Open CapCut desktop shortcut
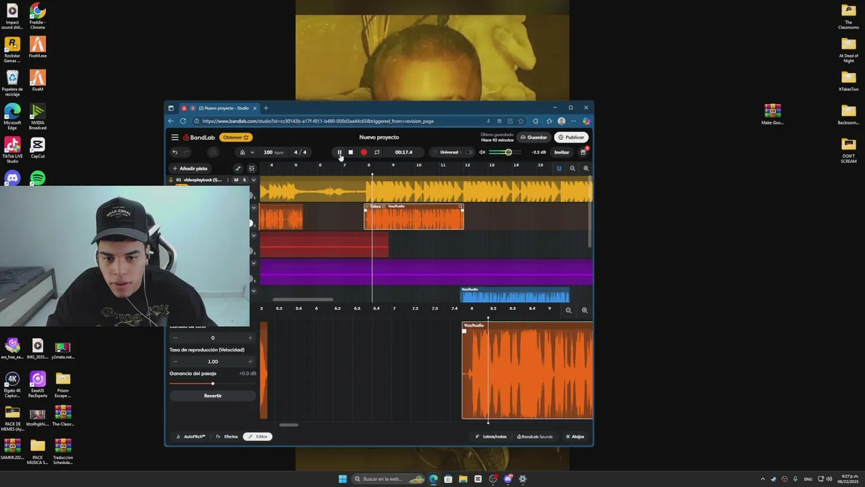This screenshot has width=865, height=487. (x=38, y=148)
